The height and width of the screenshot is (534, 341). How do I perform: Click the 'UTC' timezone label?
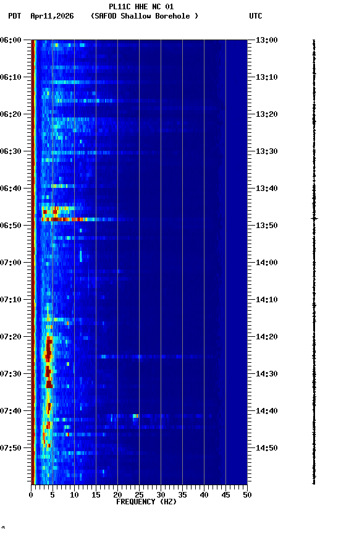pos(256,16)
